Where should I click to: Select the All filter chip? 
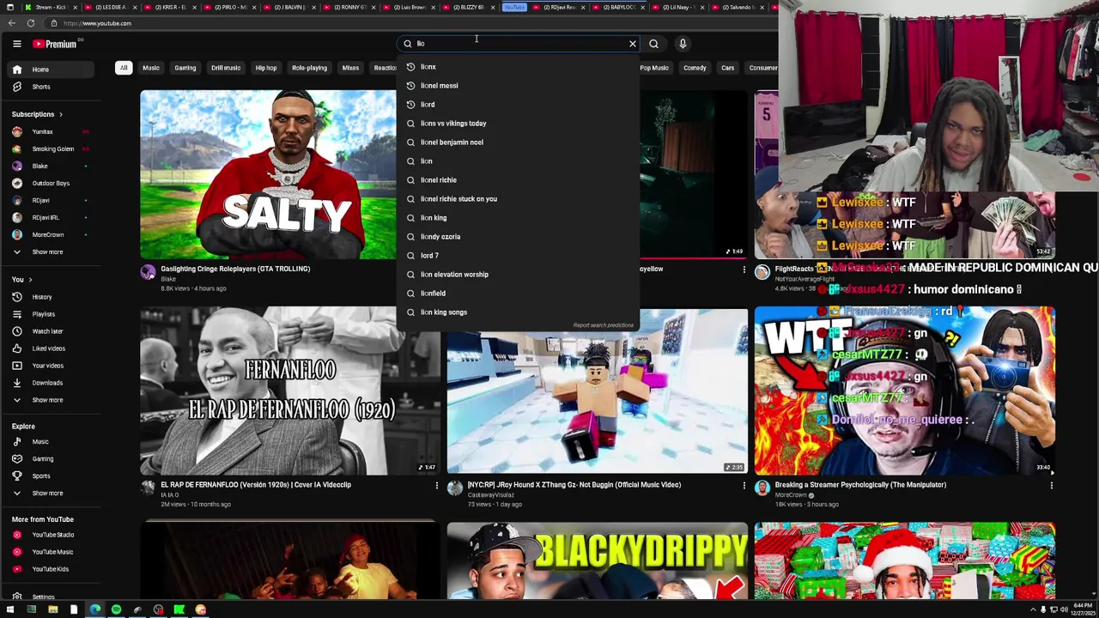click(x=124, y=68)
